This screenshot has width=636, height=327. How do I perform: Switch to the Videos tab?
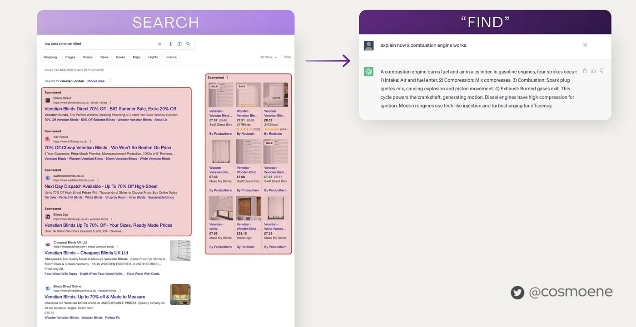[88, 57]
